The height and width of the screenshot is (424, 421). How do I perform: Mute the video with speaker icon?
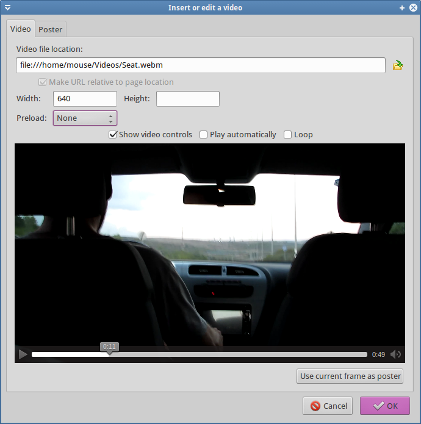pos(395,354)
